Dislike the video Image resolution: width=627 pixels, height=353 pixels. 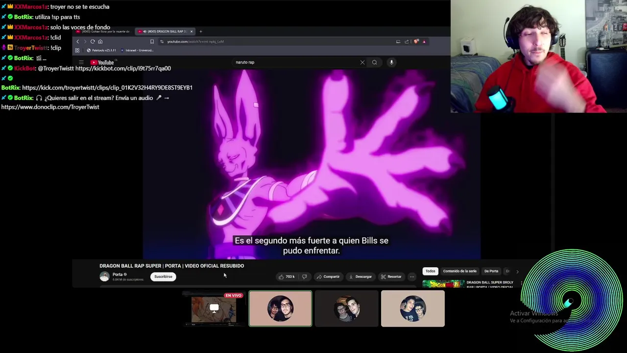pyautogui.click(x=304, y=277)
